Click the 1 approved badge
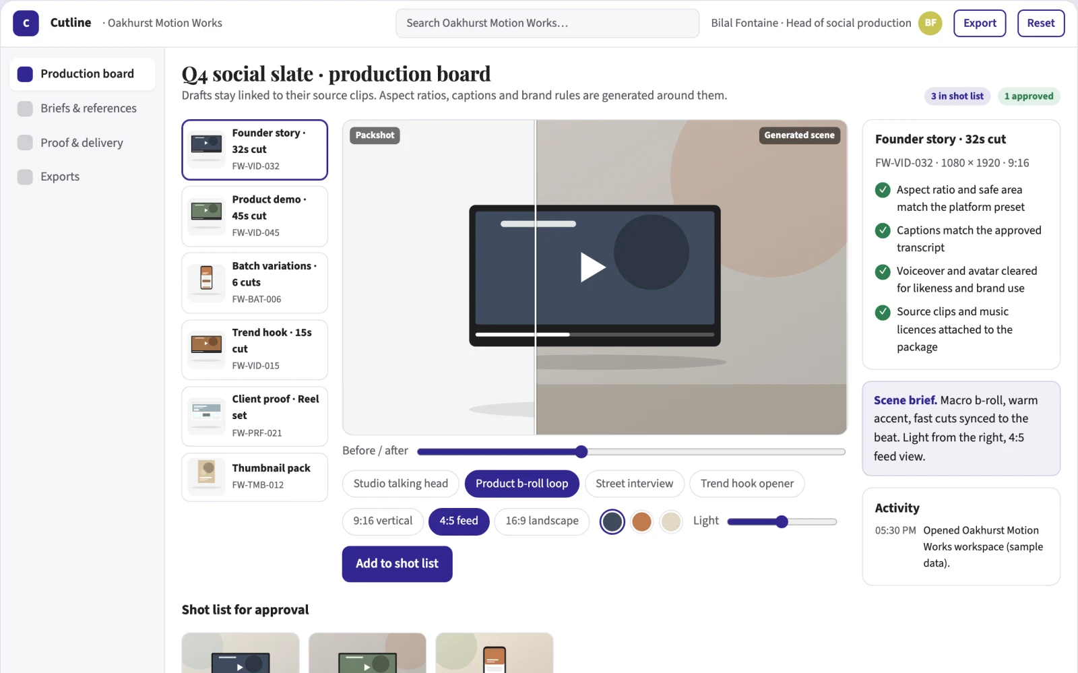Image resolution: width=1078 pixels, height=673 pixels. 1029,96
